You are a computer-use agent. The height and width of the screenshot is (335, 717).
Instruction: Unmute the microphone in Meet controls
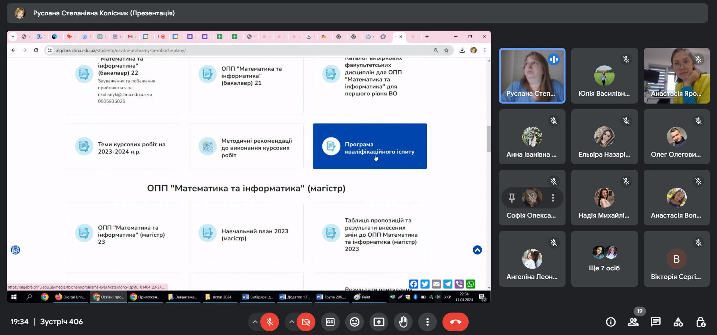click(x=270, y=322)
